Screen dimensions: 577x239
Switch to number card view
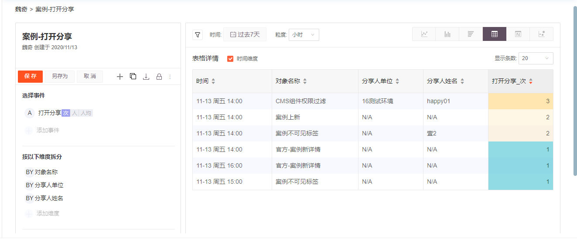click(518, 34)
